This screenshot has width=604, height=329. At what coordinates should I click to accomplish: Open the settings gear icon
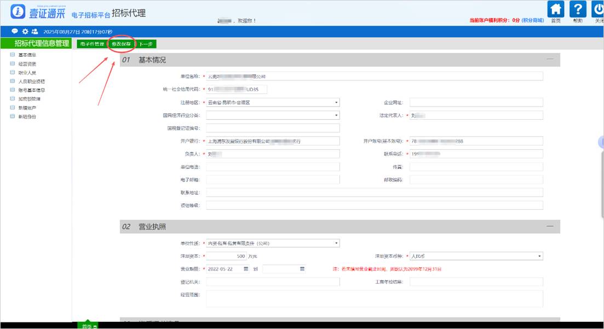[25, 32]
